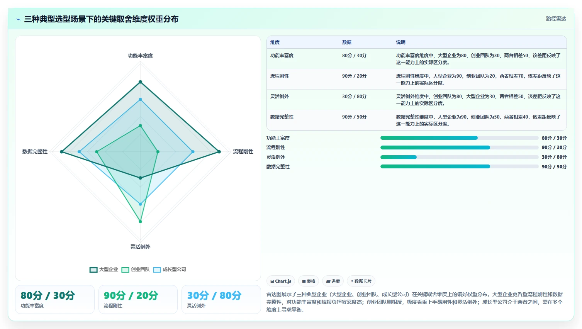Select the green 创业团队 point on 灵活例外 axis
Viewport: 582px width, 329px height.
tap(140, 222)
